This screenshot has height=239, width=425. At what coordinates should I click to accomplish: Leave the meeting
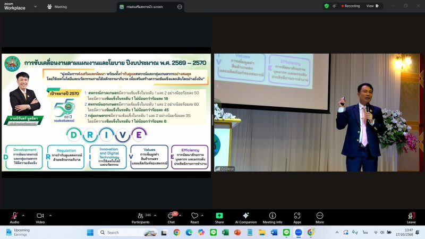click(x=411, y=217)
